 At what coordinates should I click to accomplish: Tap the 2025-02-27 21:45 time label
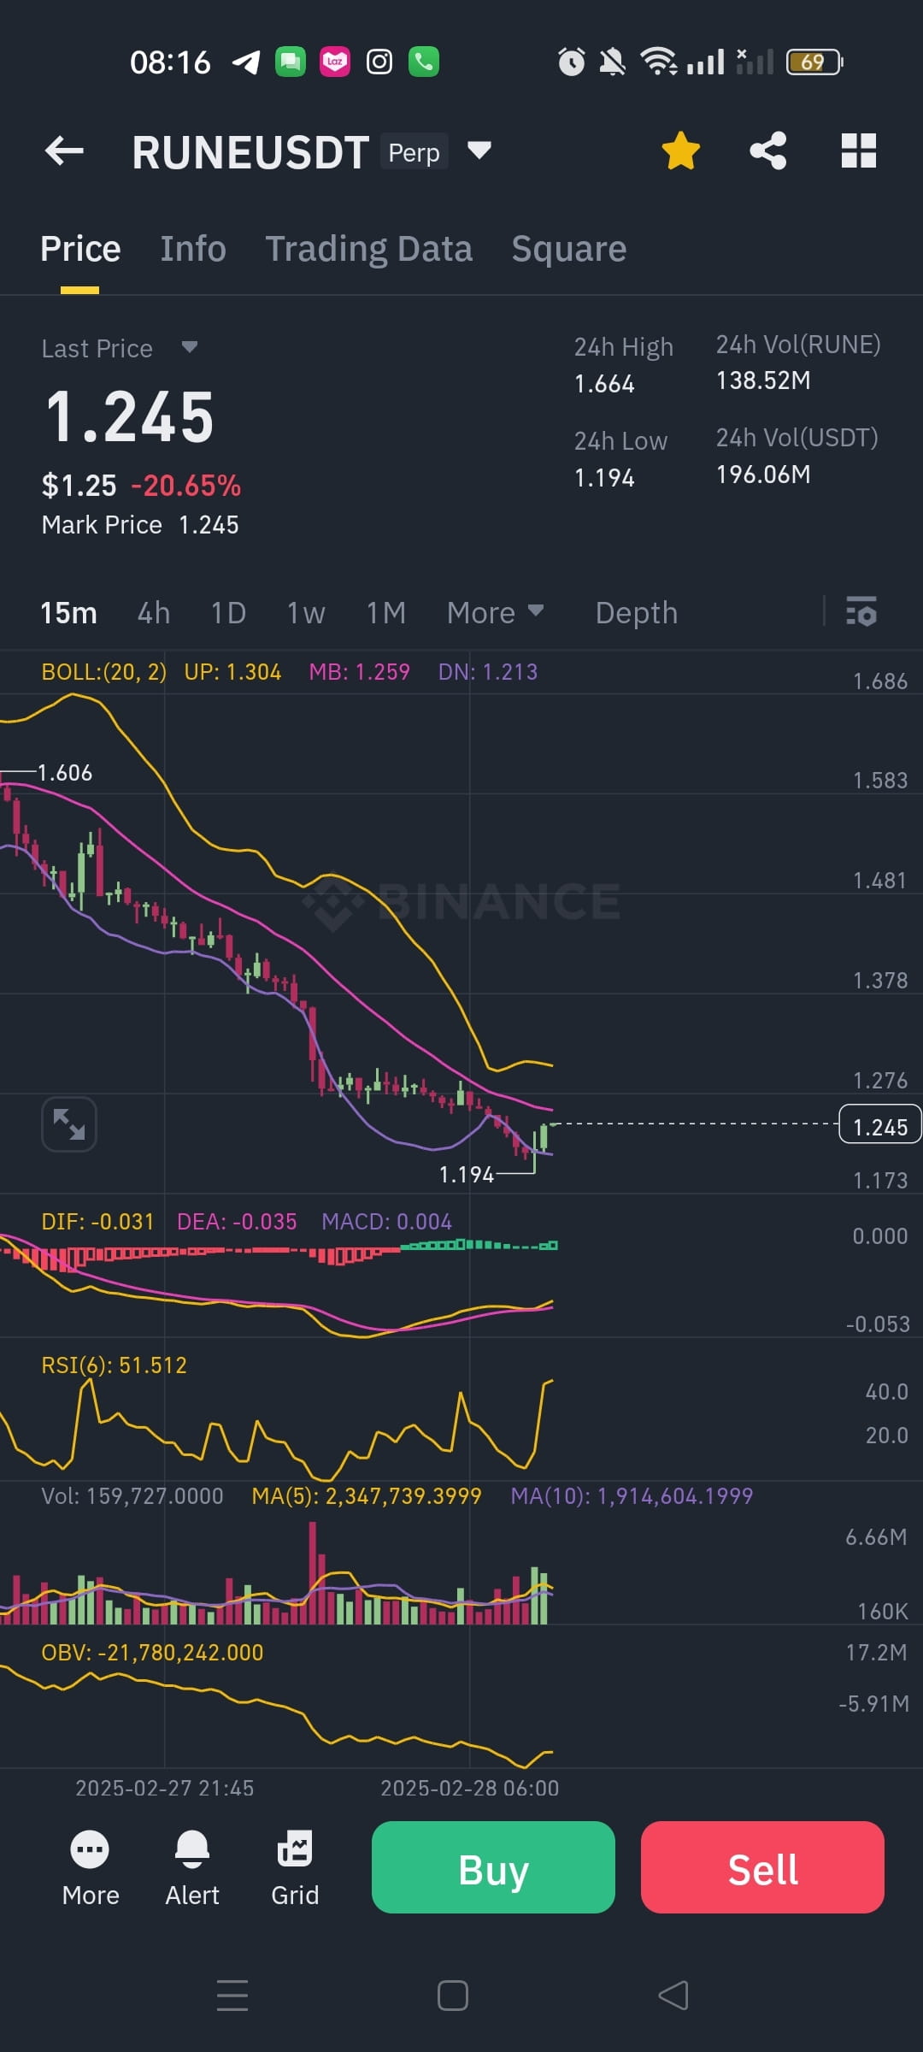point(164,1789)
